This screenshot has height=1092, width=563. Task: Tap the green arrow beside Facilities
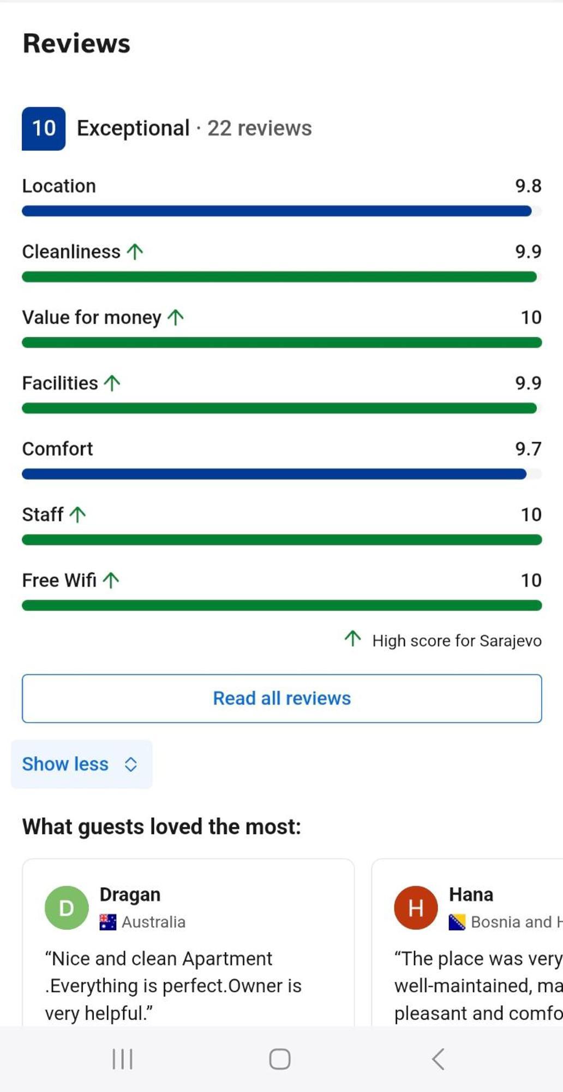tap(112, 383)
